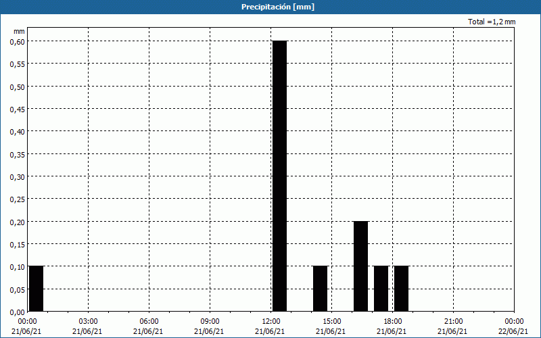Click the 0,25 y-axis label
This screenshot has height=338, width=541.
pos(18,199)
